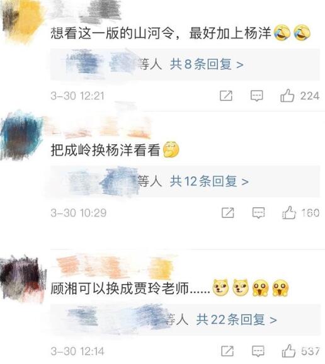Like the comment with 224 likes
Viewport: 325px width, 364px height.
tap(287, 96)
